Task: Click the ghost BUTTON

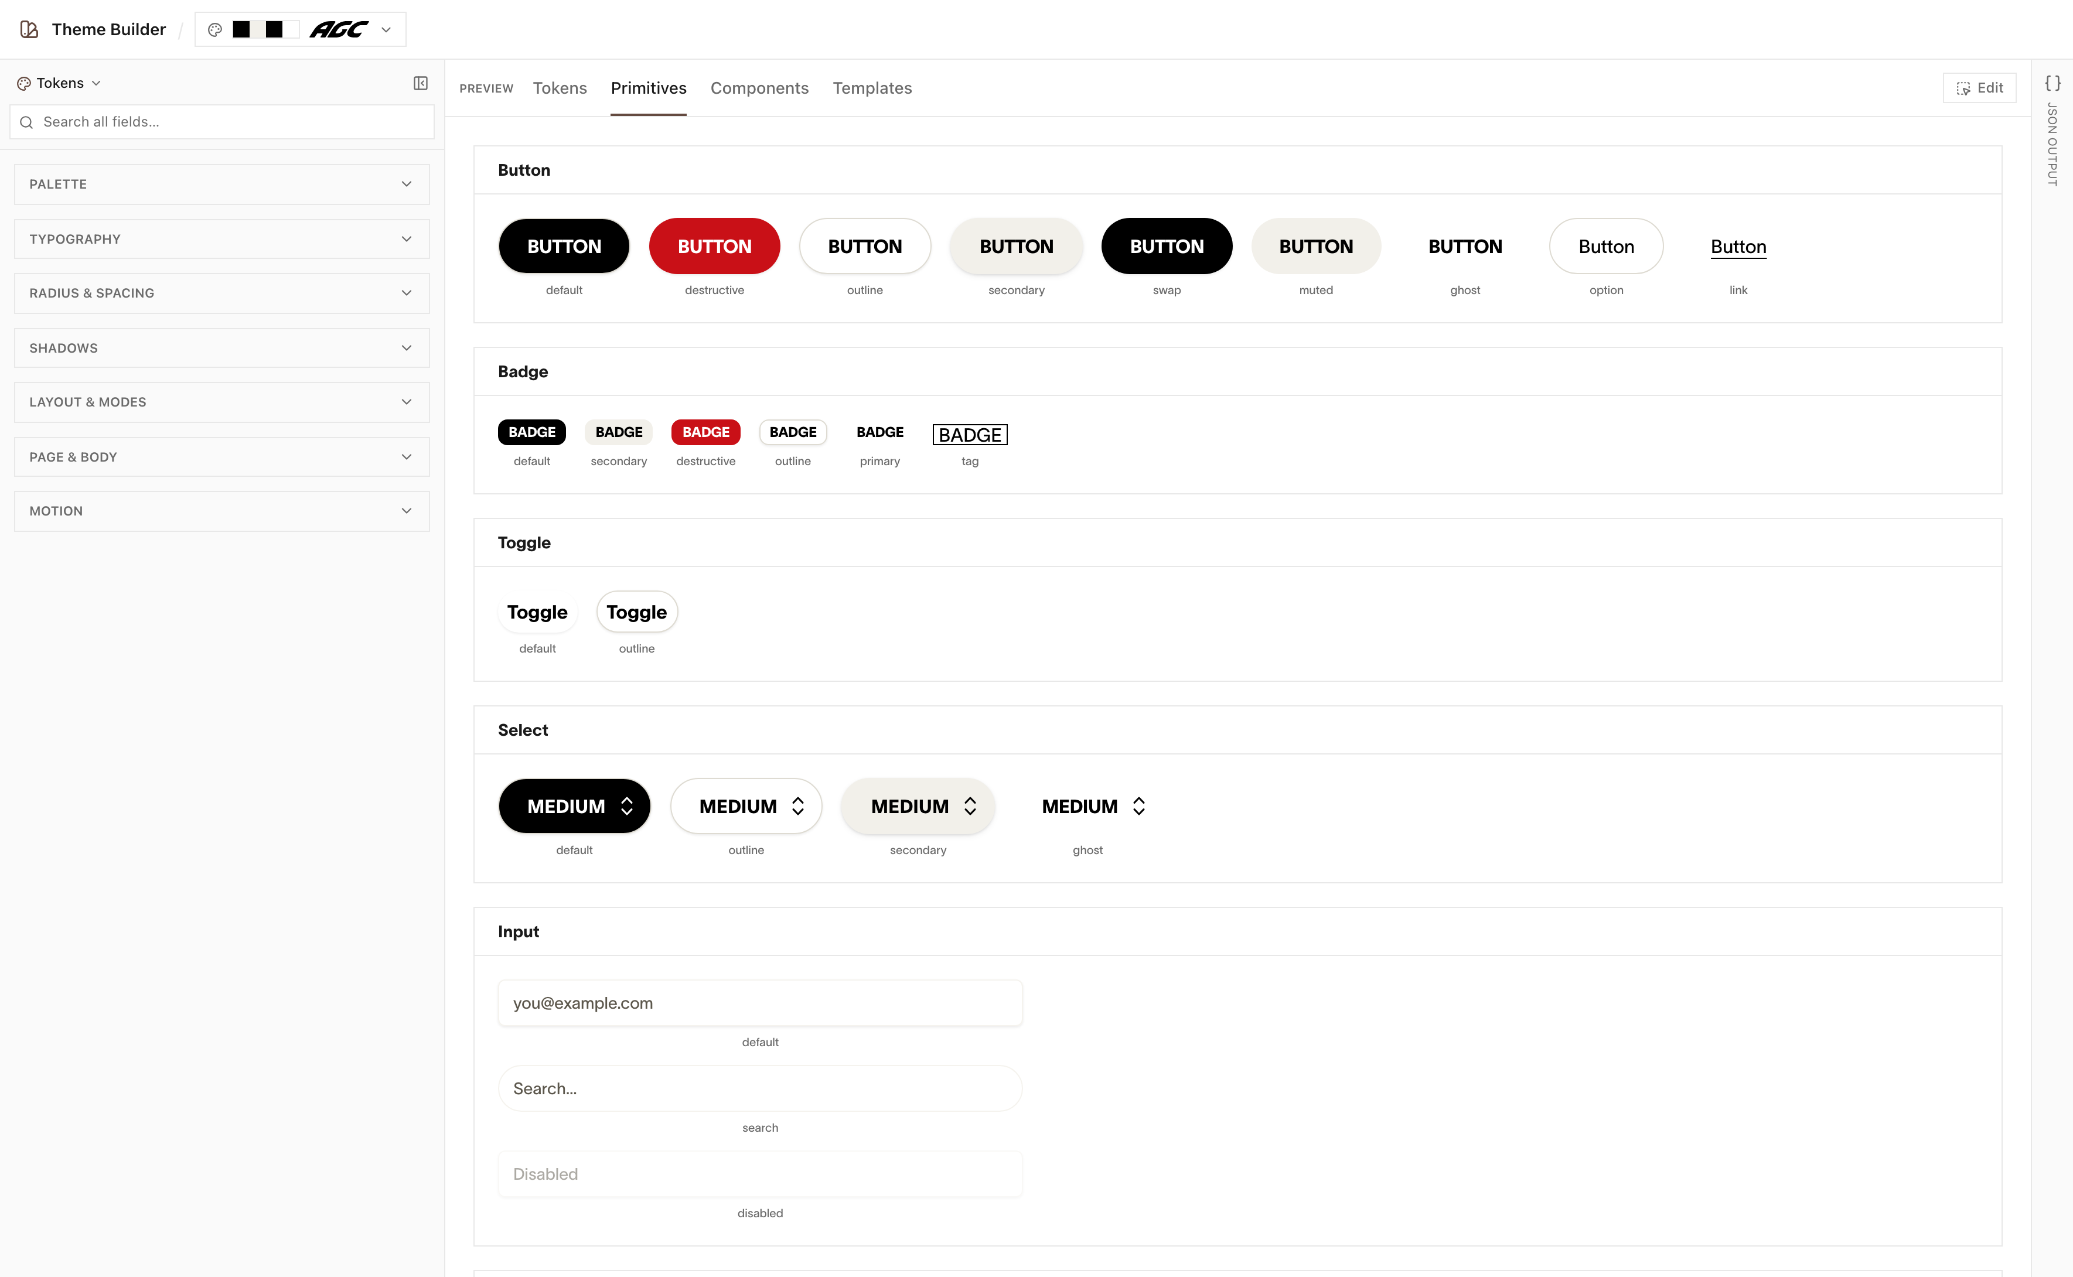Action: 1465,246
